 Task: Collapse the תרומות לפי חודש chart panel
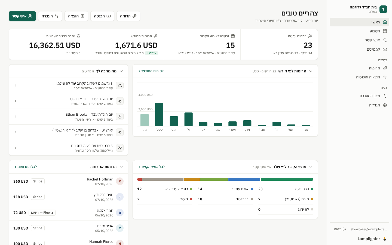pyautogui.click(x=311, y=71)
